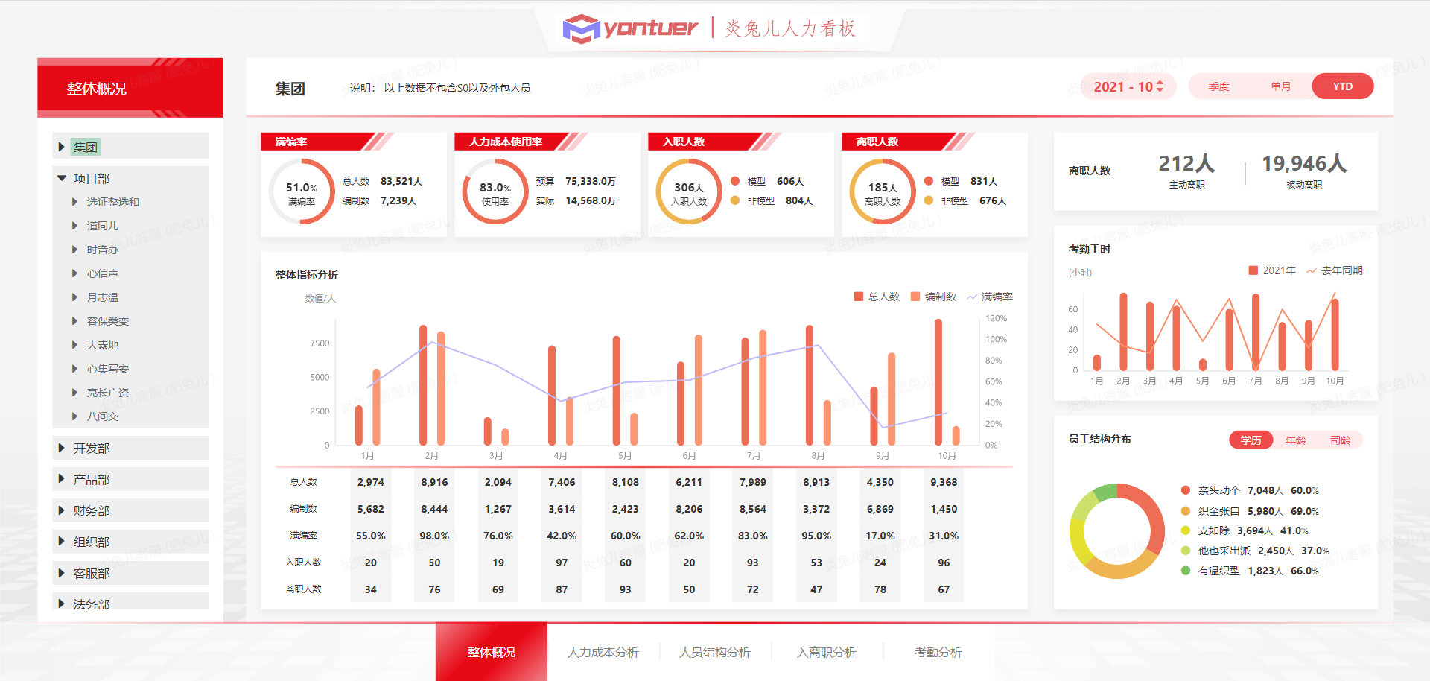
Task: Collapse the 项目部 tree node
Action: coord(63,178)
